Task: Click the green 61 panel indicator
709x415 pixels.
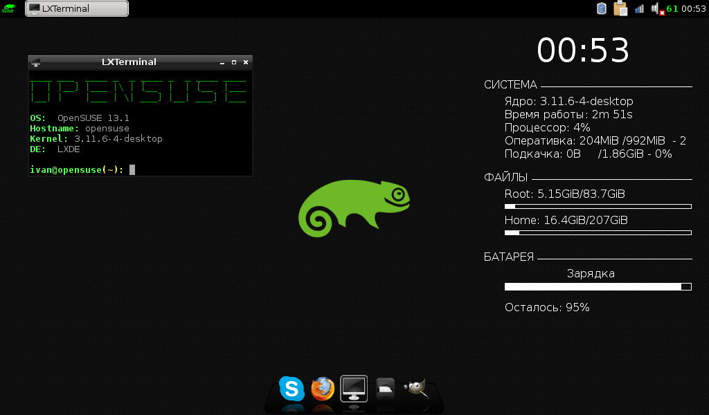Action: coord(672,8)
